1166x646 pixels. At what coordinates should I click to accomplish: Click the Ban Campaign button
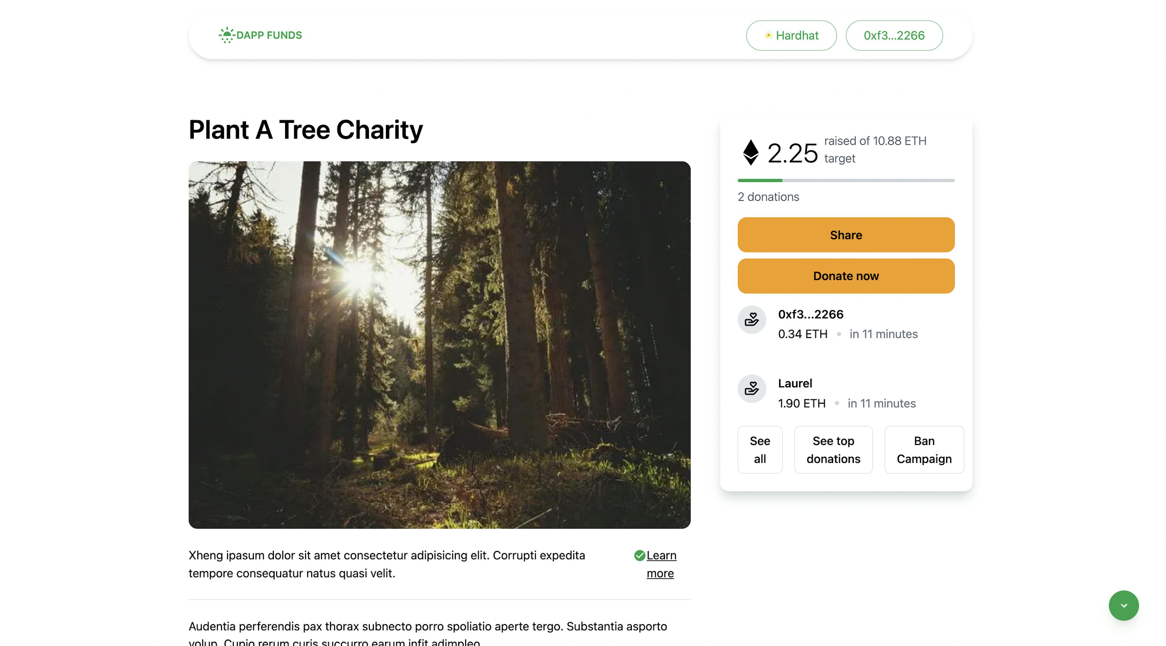tap(924, 449)
